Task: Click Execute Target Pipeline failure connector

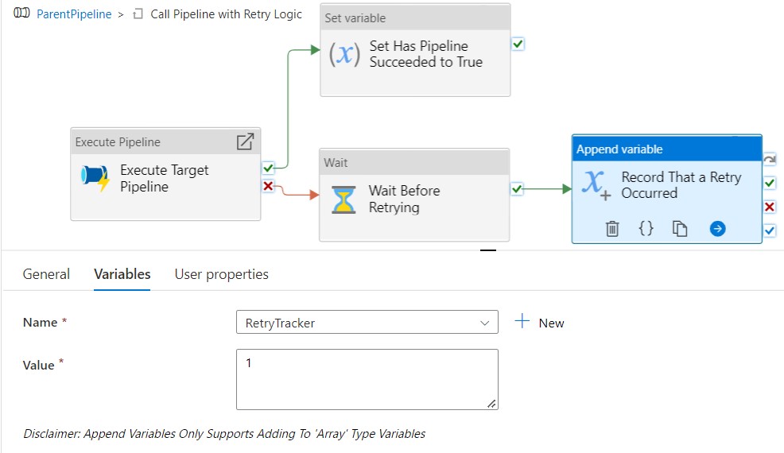Action: [x=269, y=186]
